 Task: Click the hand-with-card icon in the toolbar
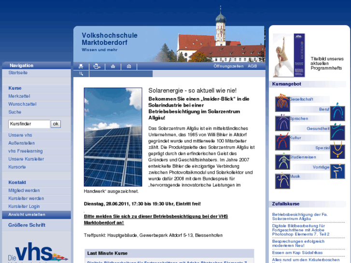pos(97,66)
